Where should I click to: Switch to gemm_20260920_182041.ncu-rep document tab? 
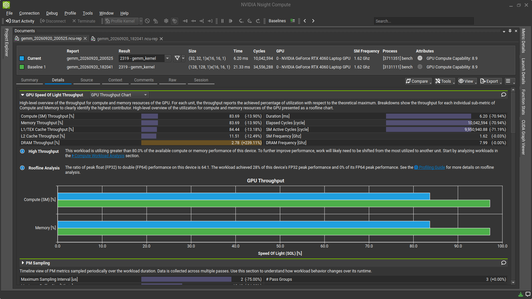coord(127,39)
